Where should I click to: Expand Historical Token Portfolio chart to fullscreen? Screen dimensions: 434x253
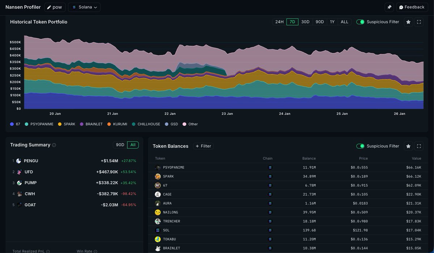coord(419,22)
